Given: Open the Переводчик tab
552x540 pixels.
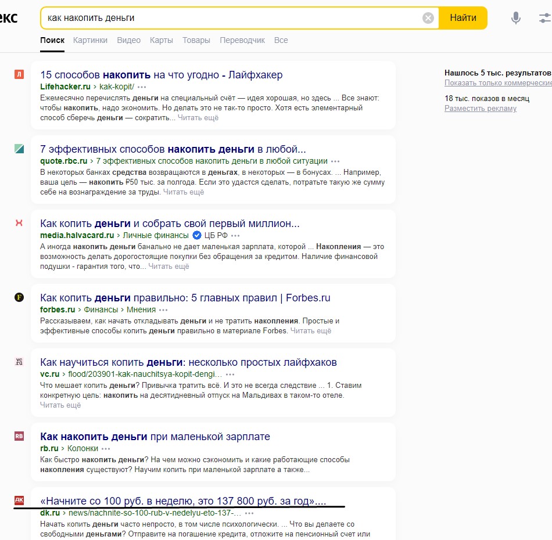Looking at the screenshot, I should coord(242,40).
